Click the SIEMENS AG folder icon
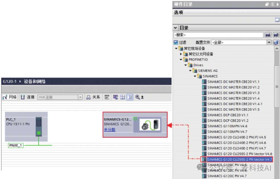 [195, 71]
